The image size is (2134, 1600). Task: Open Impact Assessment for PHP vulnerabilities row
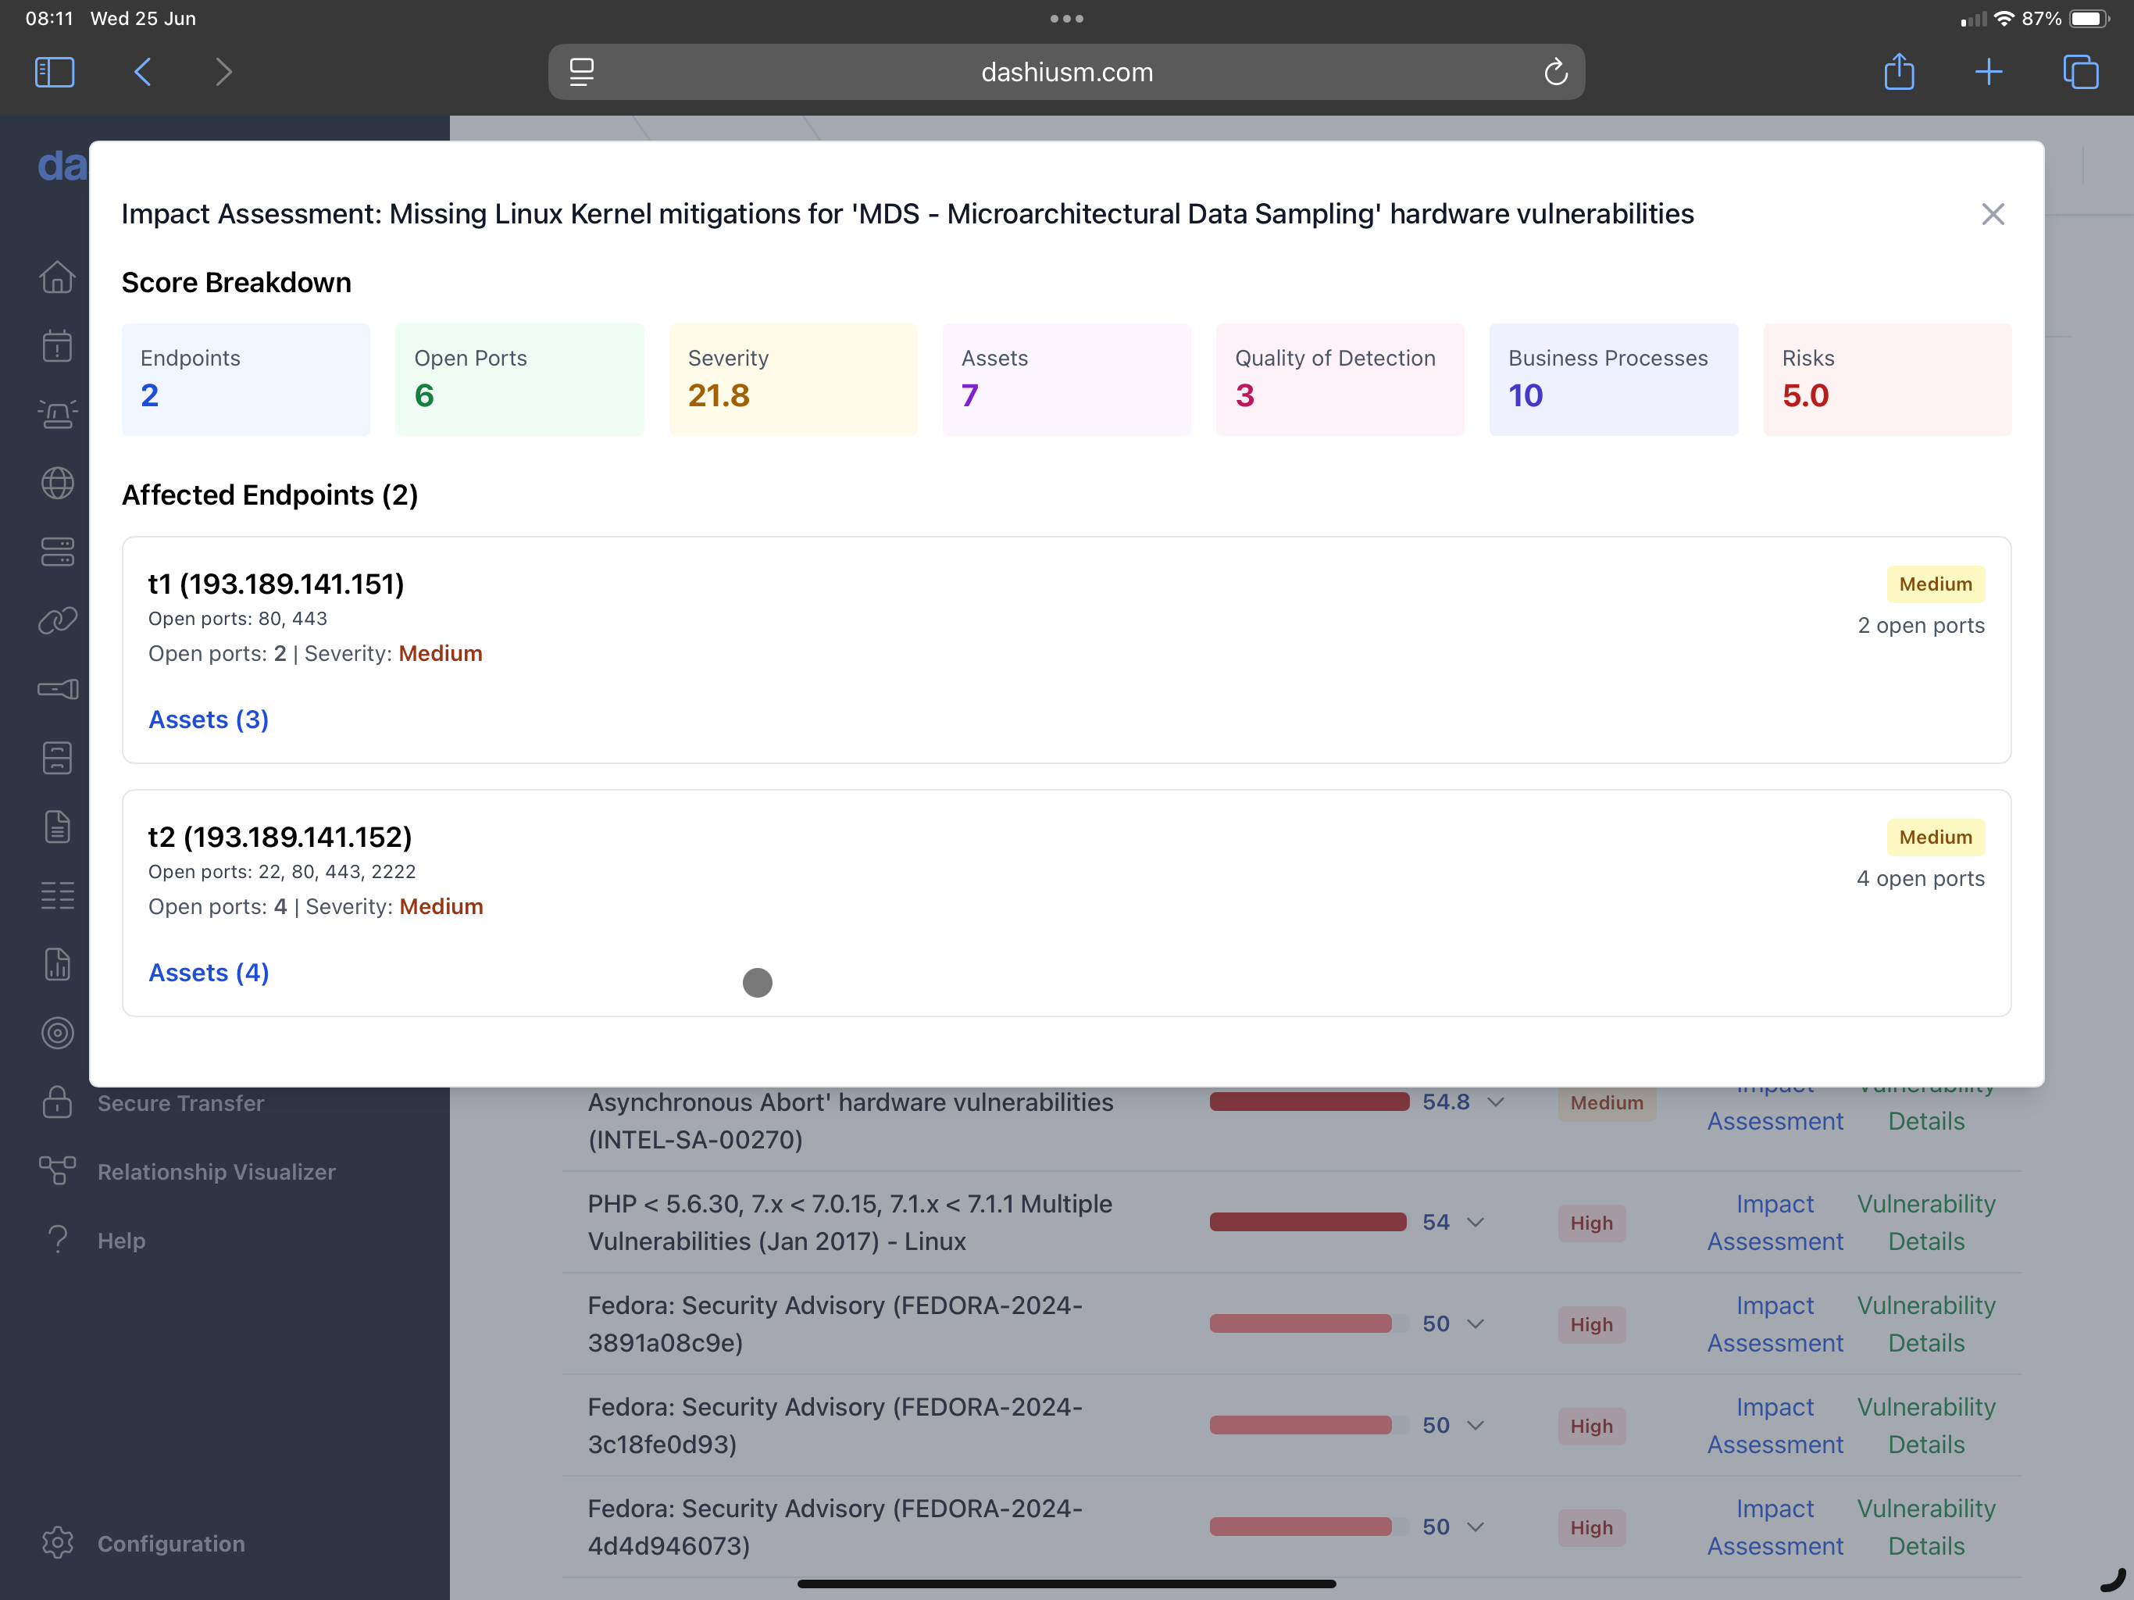coord(1774,1222)
